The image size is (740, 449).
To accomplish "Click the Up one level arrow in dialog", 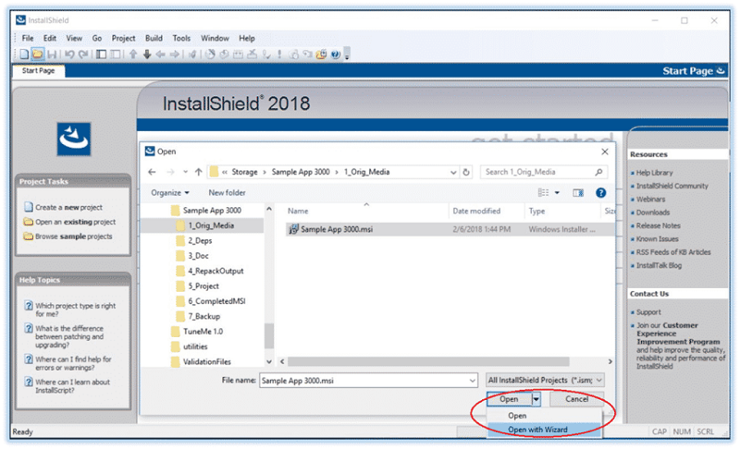I will (x=199, y=172).
